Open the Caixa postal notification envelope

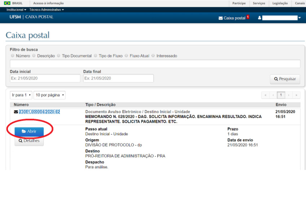point(220,18)
